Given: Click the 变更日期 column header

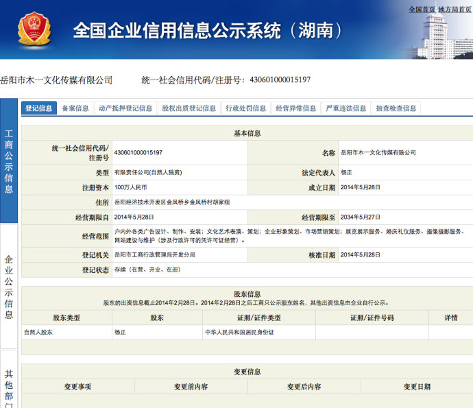Looking at the screenshot, I should pyautogui.click(x=417, y=387).
